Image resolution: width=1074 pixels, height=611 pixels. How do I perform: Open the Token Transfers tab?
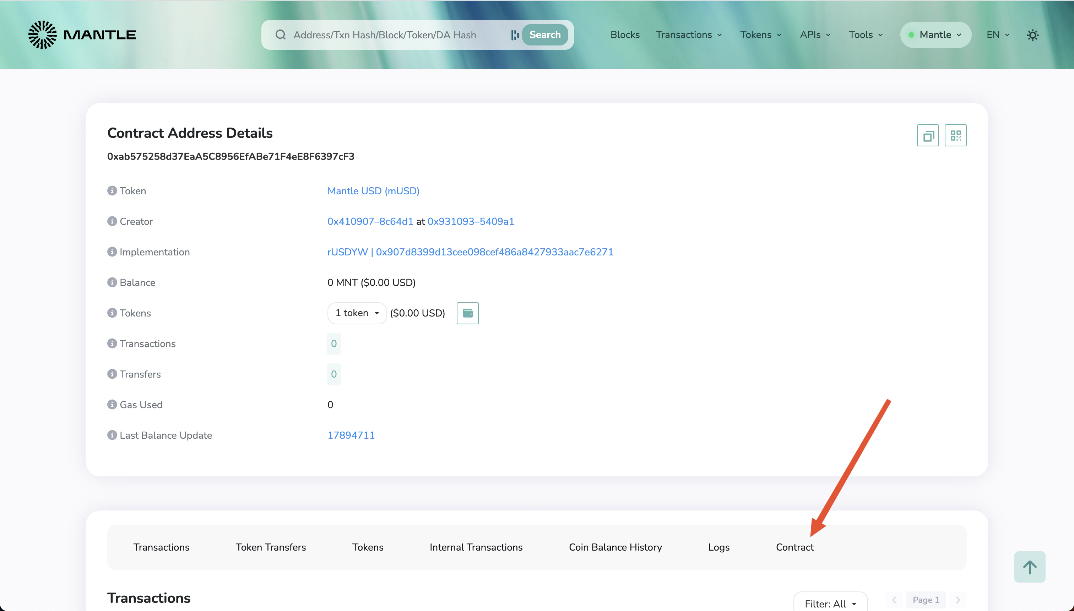(271, 547)
